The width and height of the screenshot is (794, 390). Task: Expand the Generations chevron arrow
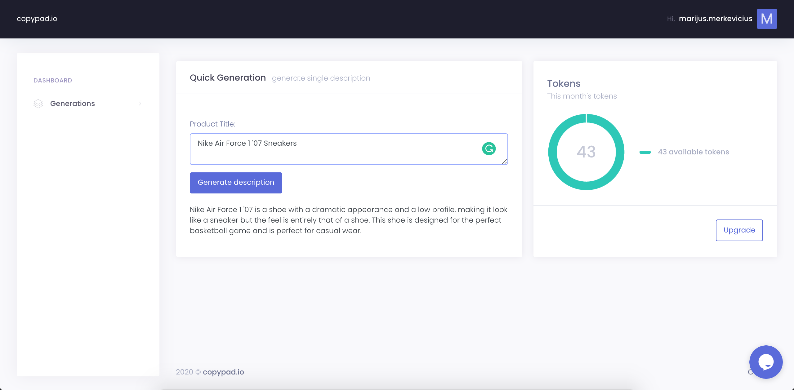(140, 104)
